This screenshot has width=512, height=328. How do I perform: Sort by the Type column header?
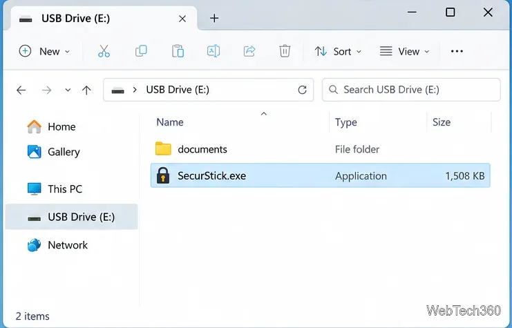coord(345,122)
